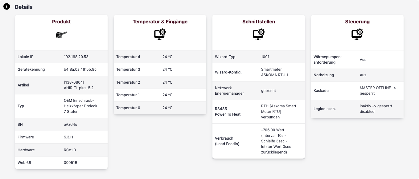Click the Steuerung card heading
Viewport: 419px width, 179px height.
[357, 22]
